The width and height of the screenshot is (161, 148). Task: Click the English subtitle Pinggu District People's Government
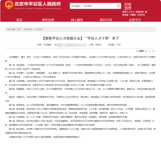tap(38, 8)
